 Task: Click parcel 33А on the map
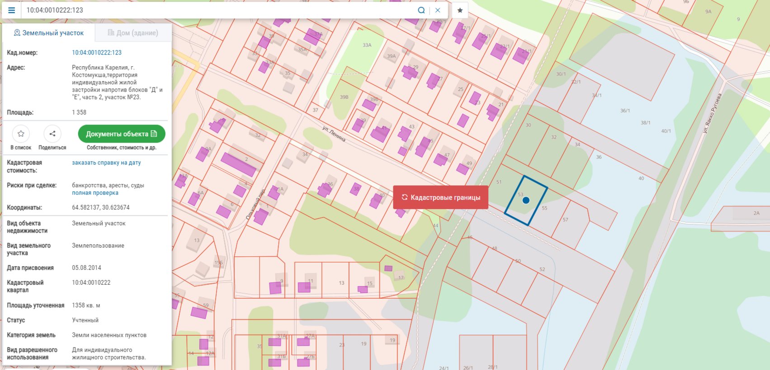point(367,45)
